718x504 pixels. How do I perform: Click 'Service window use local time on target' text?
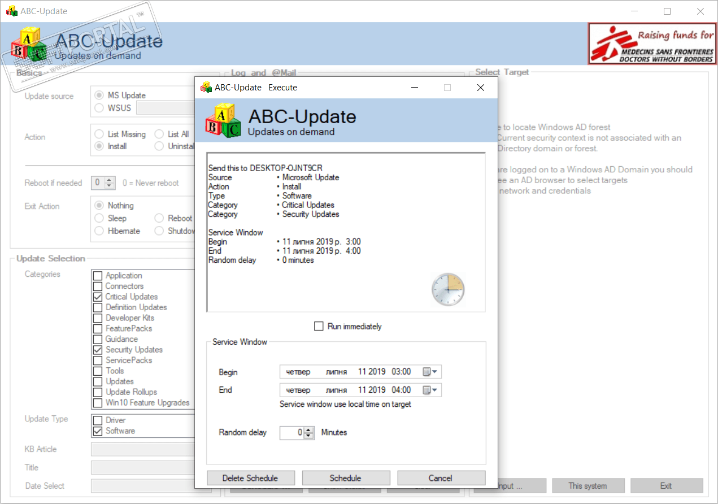[346, 404]
